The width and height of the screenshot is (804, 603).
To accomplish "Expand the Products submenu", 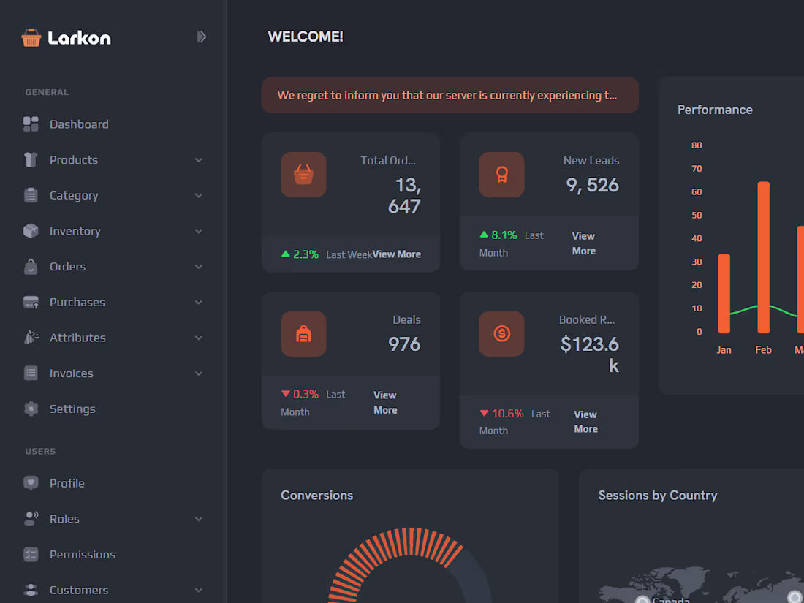I will pos(198,159).
